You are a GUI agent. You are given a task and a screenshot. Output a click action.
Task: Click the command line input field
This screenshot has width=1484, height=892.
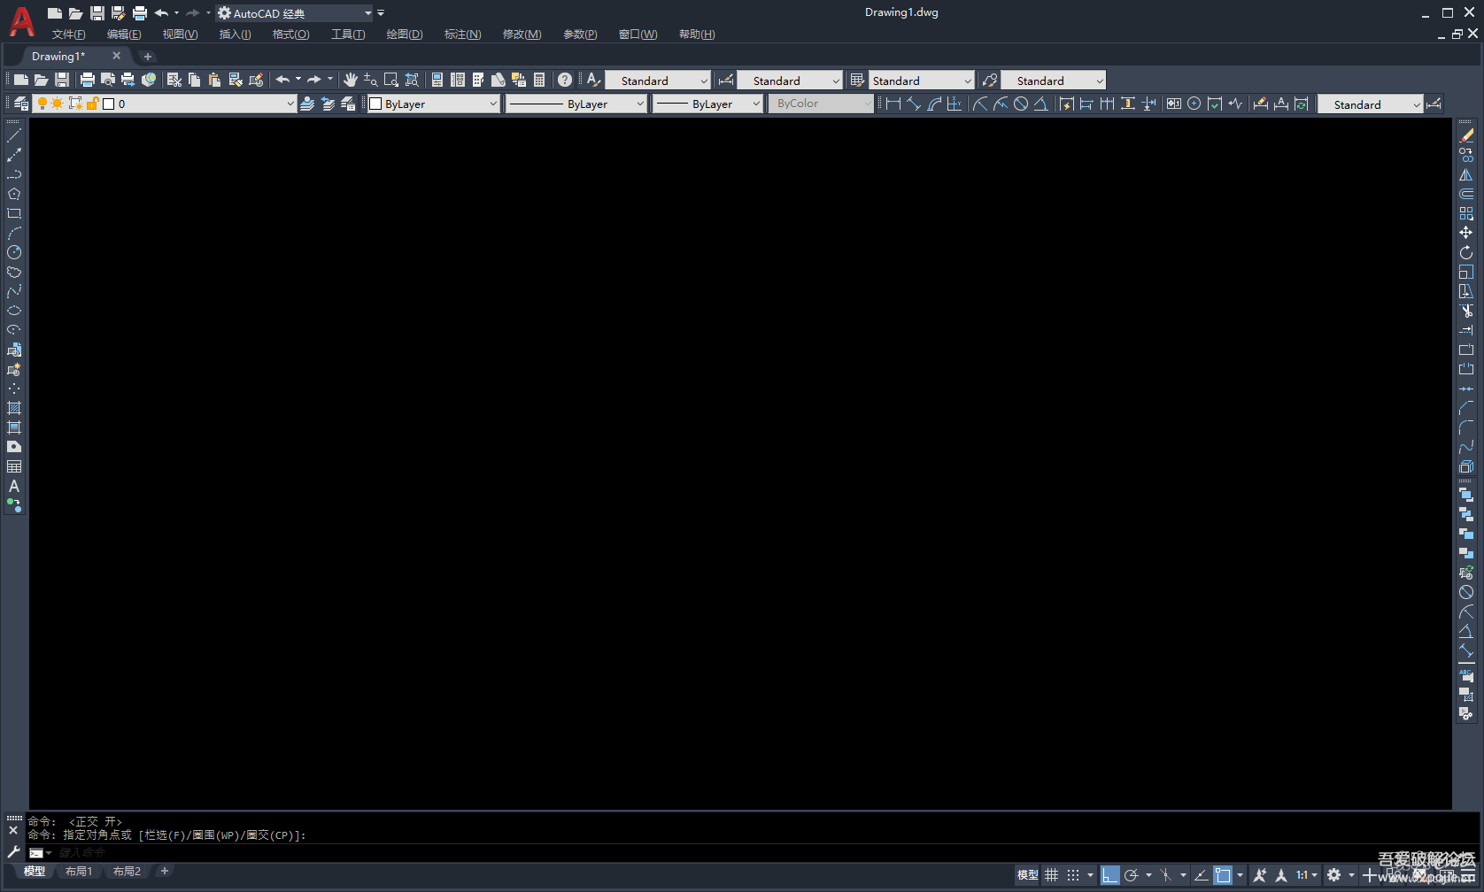pos(753,852)
